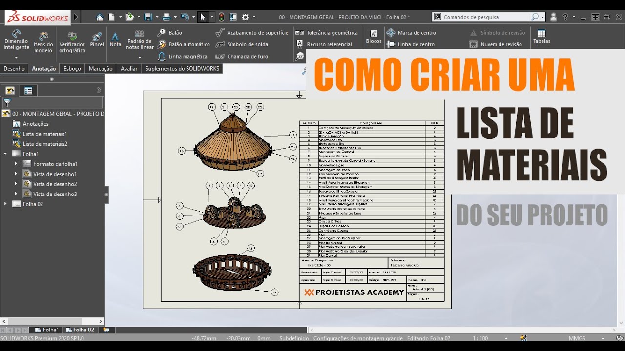The height and width of the screenshot is (351, 625).
Task: Open the dropdown arrow next to the New icon
Action: pyautogui.click(x=120, y=17)
